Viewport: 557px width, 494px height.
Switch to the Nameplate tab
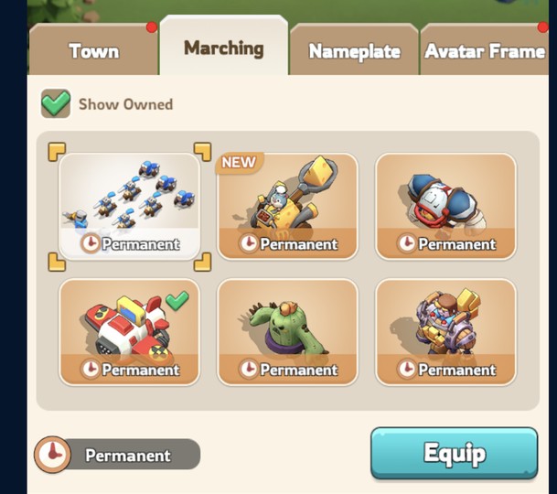[x=354, y=49]
